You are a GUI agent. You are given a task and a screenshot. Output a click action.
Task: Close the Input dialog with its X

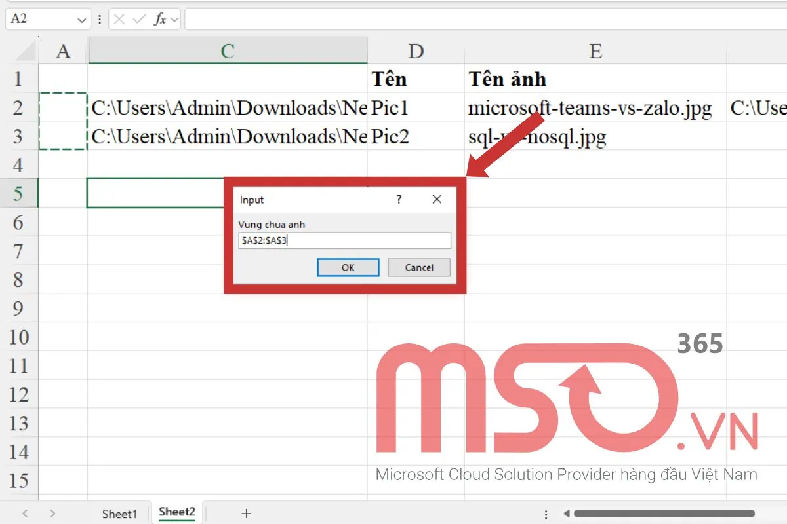coord(437,200)
